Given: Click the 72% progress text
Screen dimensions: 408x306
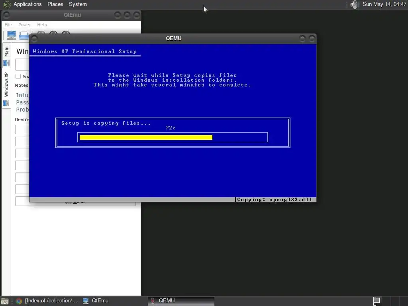Looking at the screenshot, I should [x=171, y=128].
